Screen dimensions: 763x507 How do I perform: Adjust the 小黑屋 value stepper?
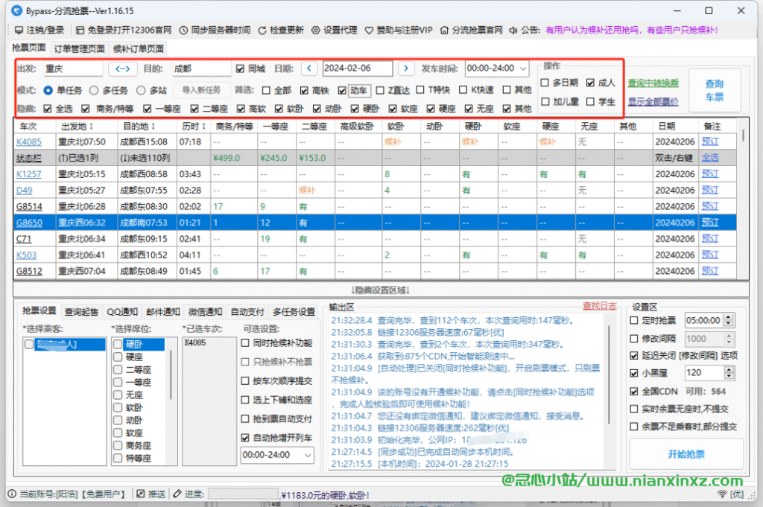729,373
